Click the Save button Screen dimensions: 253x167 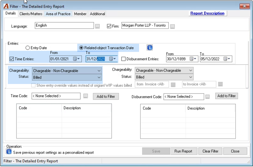(x=156, y=151)
